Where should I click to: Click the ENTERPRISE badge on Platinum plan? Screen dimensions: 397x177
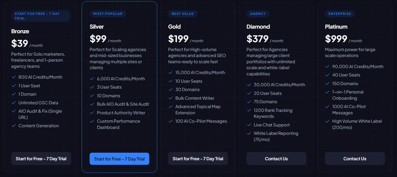click(340, 14)
